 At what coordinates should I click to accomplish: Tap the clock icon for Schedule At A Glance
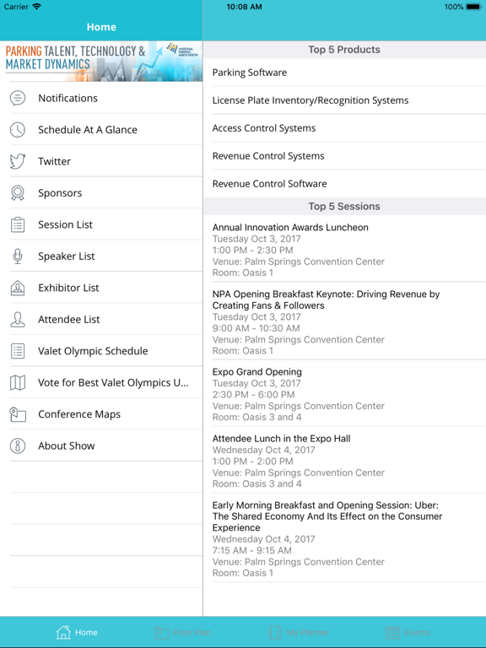click(x=18, y=130)
